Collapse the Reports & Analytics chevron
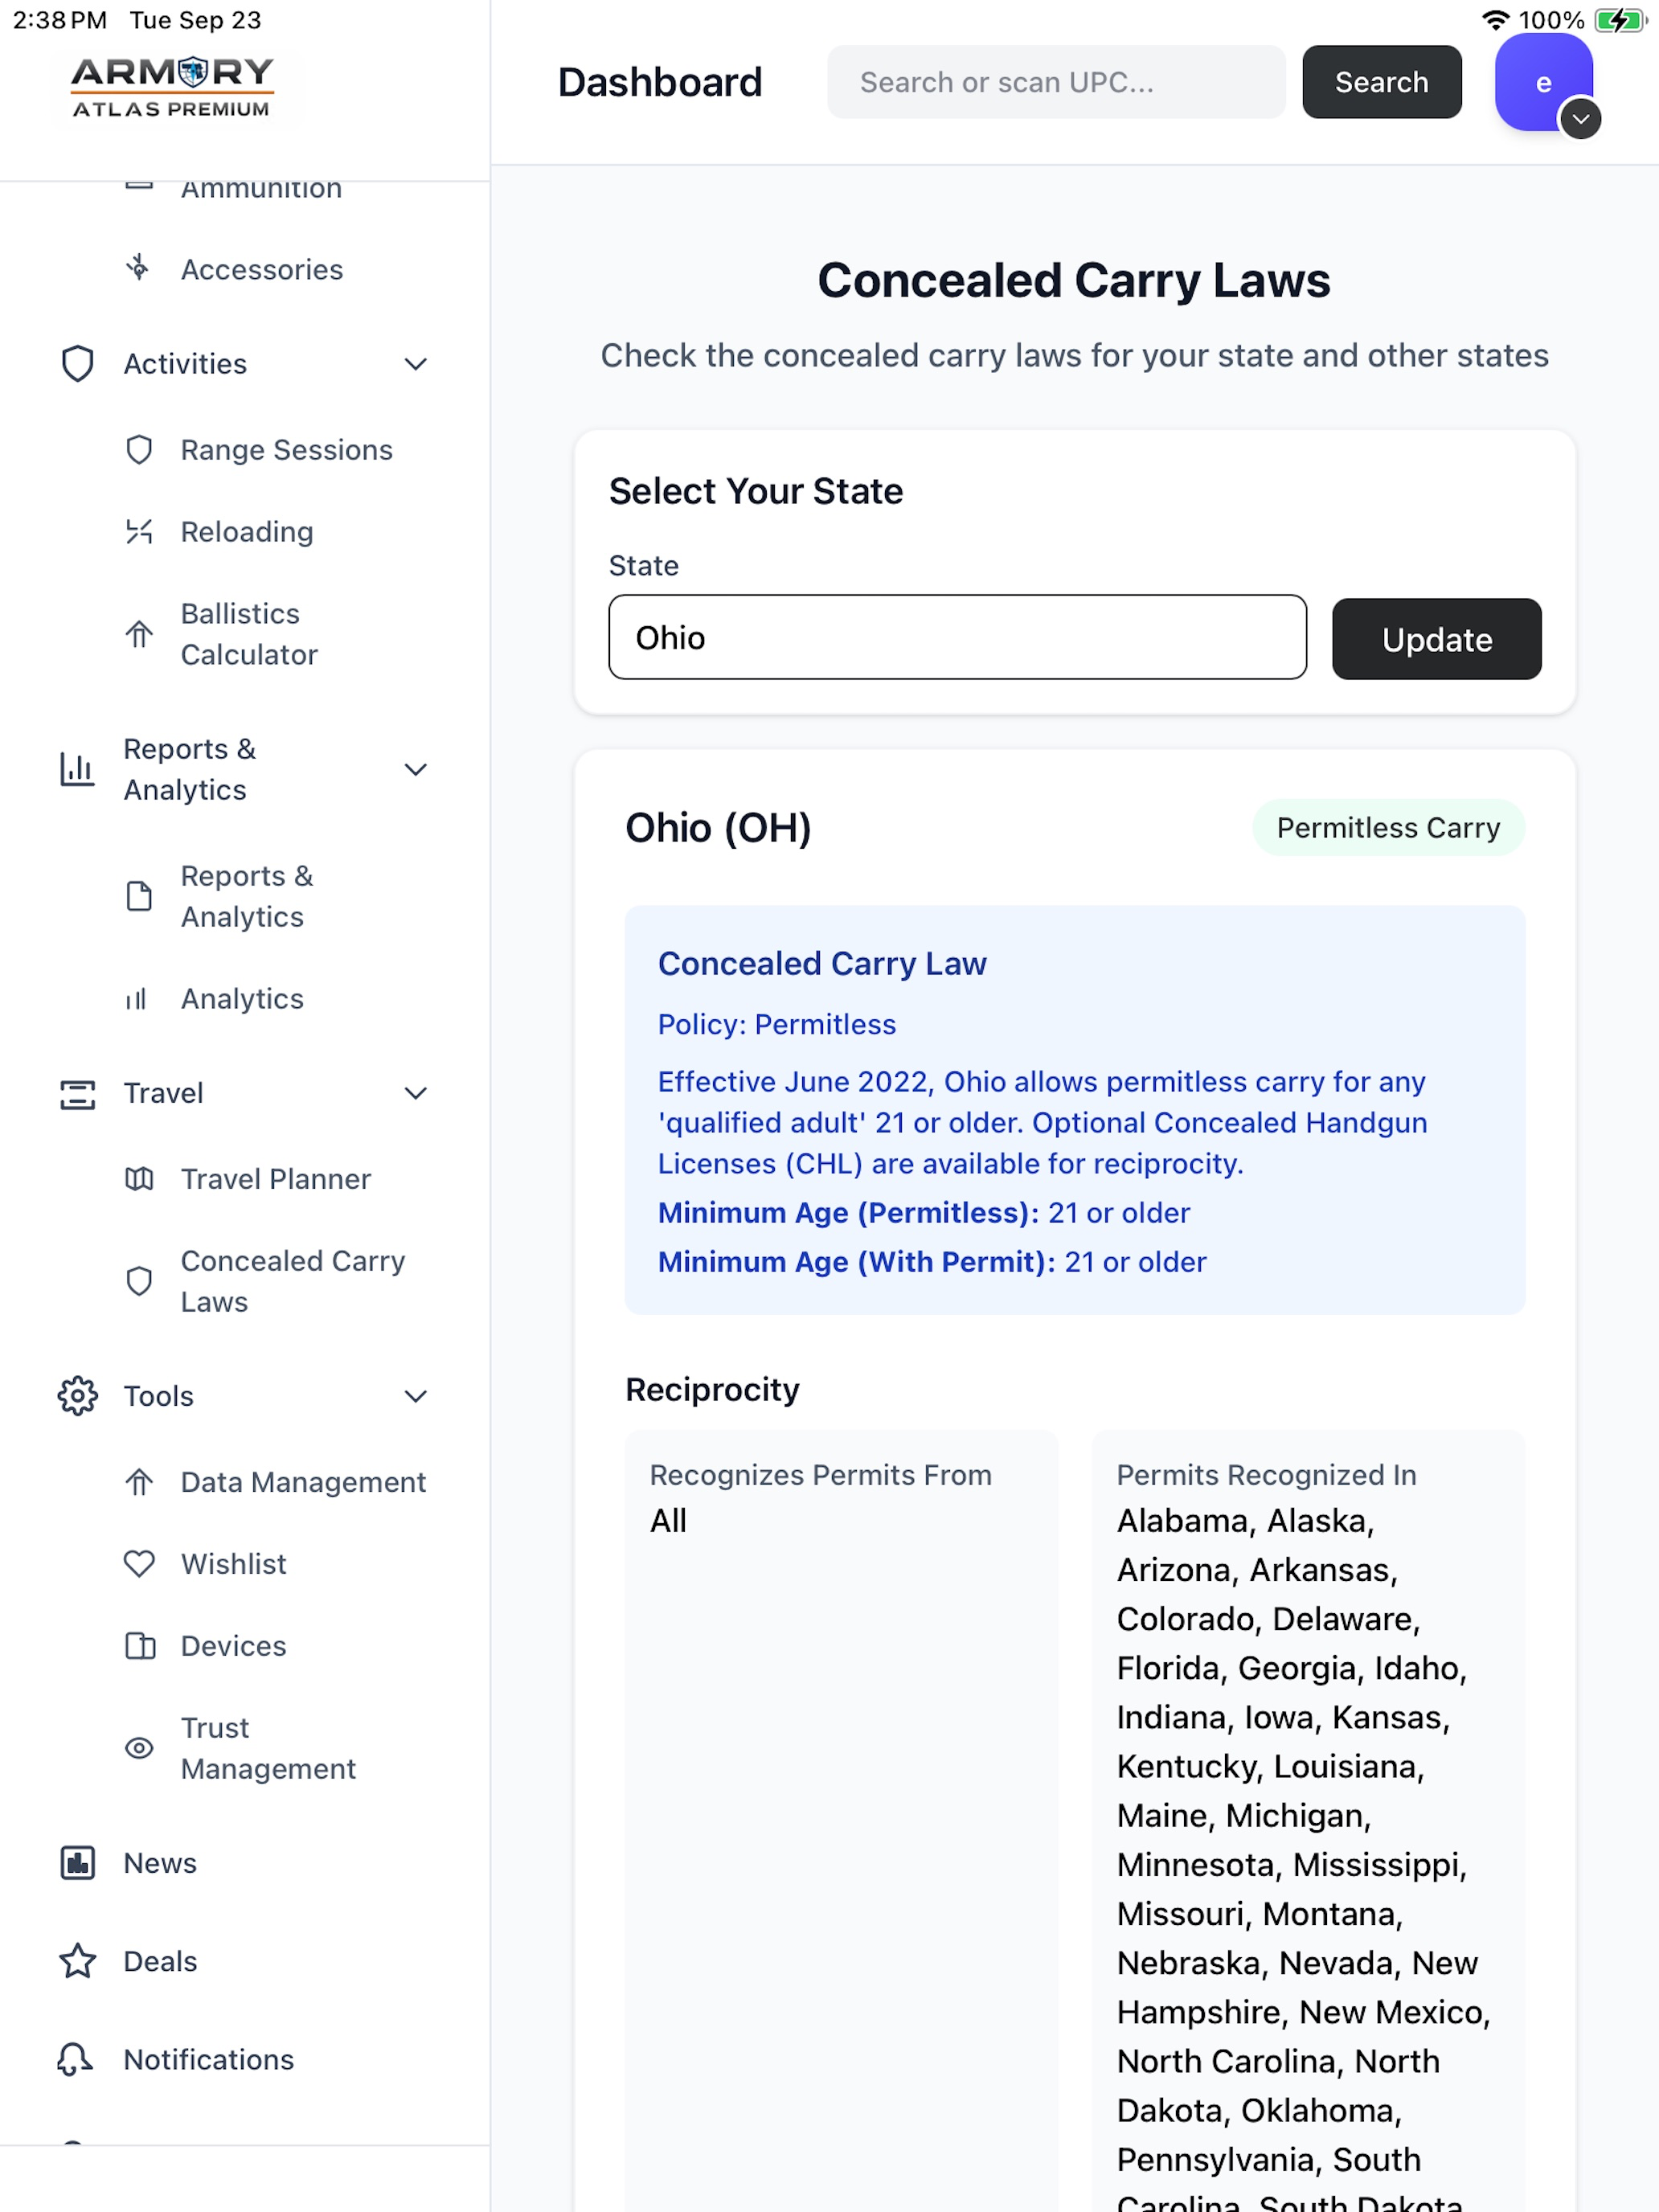 [x=416, y=769]
